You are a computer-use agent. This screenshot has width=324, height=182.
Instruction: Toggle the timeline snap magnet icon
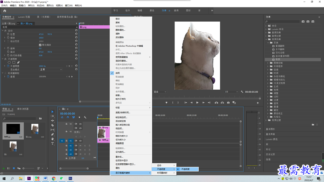tap(68, 117)
